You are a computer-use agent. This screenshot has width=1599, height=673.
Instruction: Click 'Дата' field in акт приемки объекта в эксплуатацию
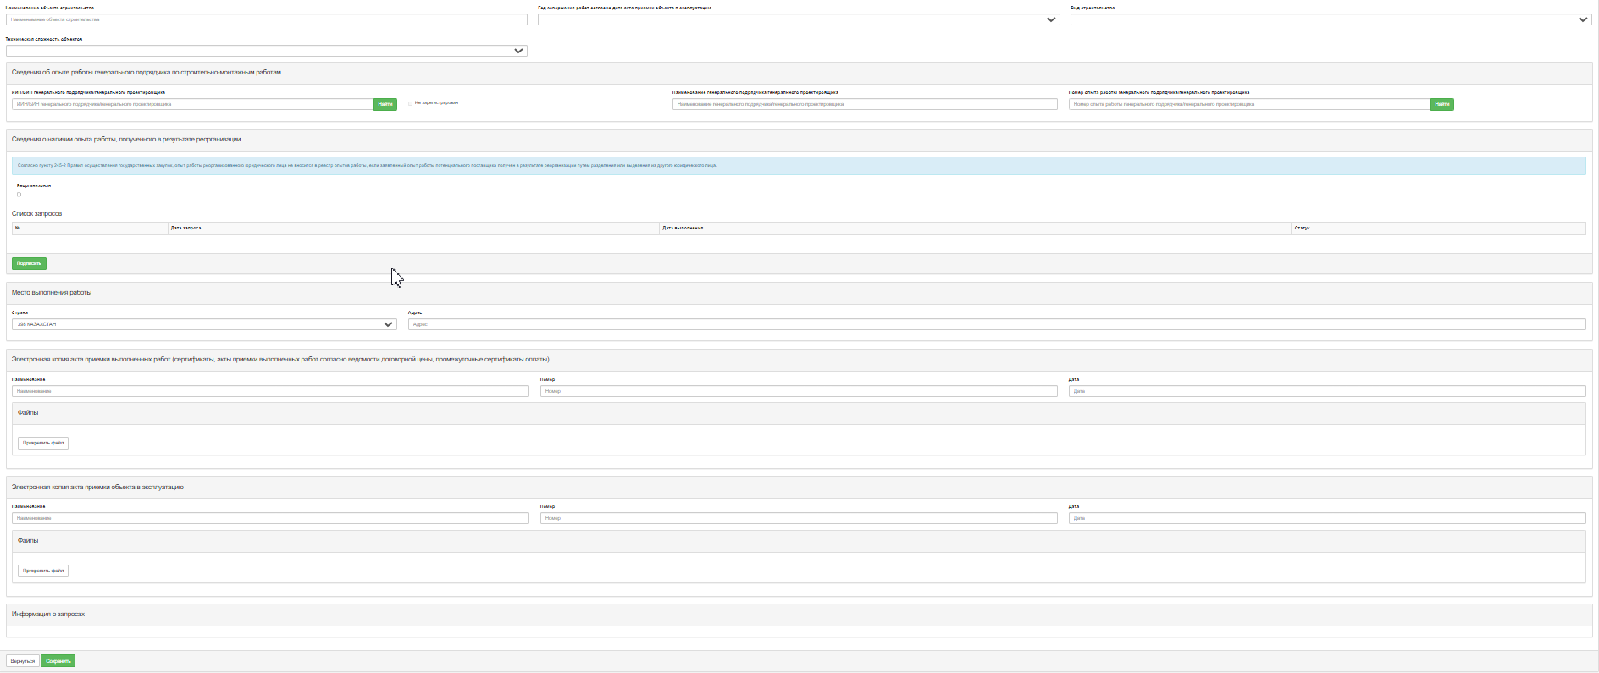[x=1327, y=518]
